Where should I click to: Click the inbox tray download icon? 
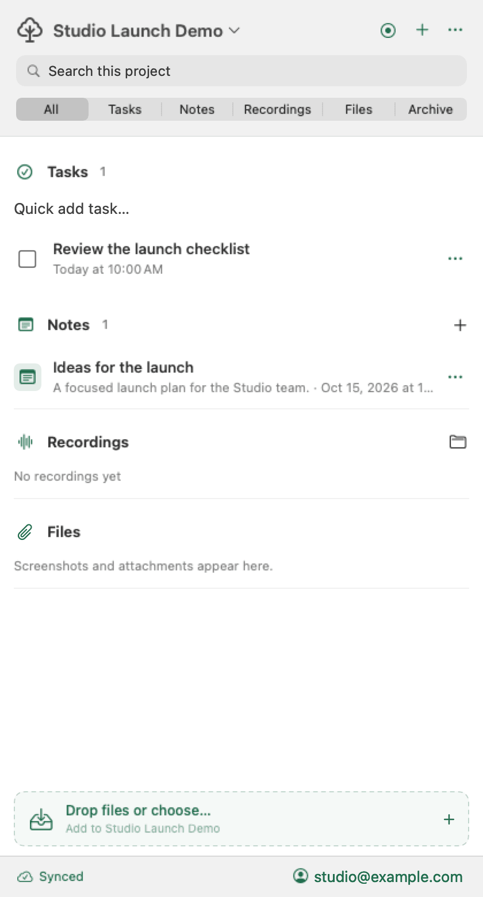(41, 819)
